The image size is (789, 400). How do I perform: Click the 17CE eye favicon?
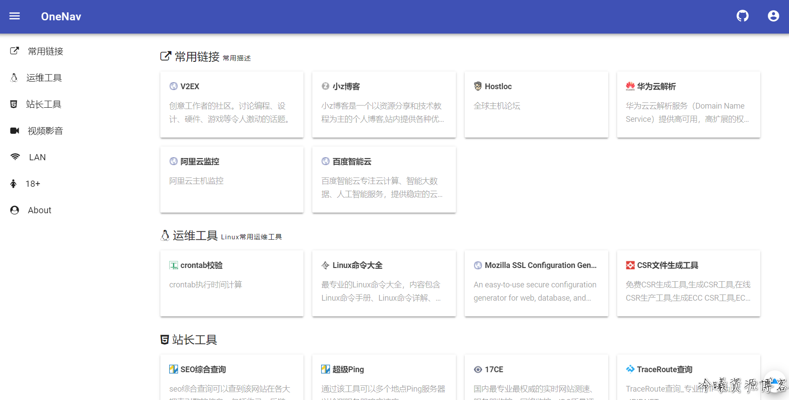[478, 370]
